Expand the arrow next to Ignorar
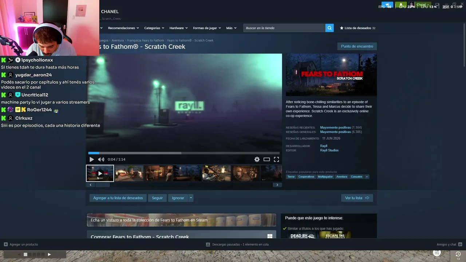This screenshot has width=466, height=262. click(x=191, y=198)
